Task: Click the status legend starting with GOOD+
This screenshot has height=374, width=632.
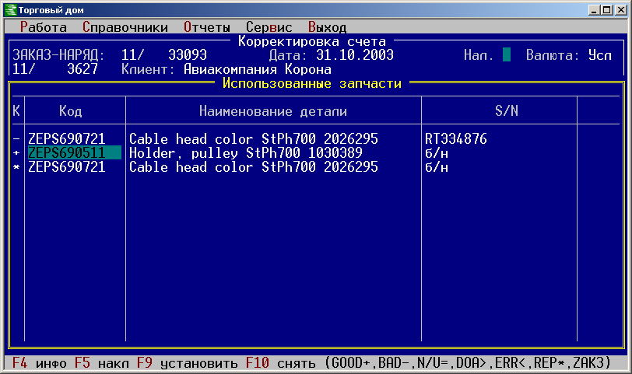Action: [x=468, y=363]
